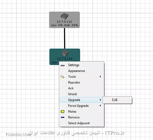Select the link between the two devices
Screen dimensions: 153x140
[65, 38]
